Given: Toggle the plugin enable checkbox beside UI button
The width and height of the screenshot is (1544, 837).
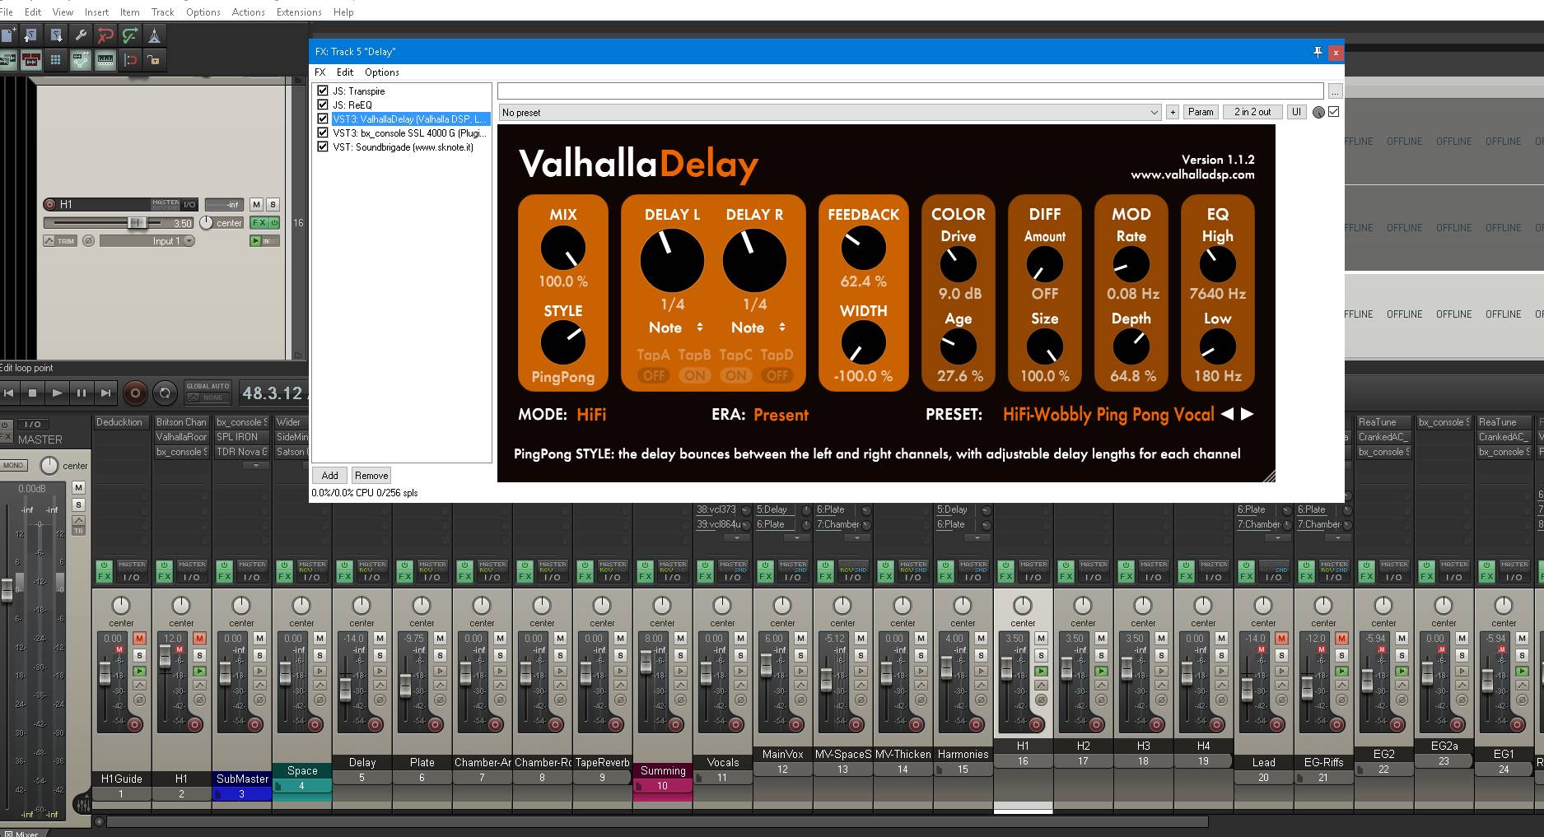Looking at the screenshot, I should [1334, 112].
